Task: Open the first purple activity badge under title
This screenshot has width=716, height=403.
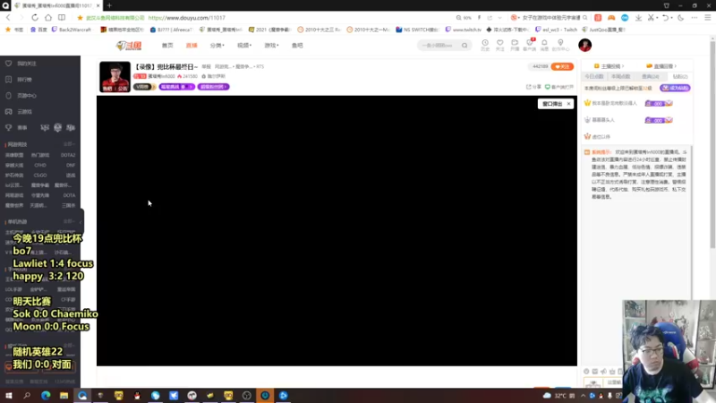Action: pyautogui.click(x=176, y=87)
